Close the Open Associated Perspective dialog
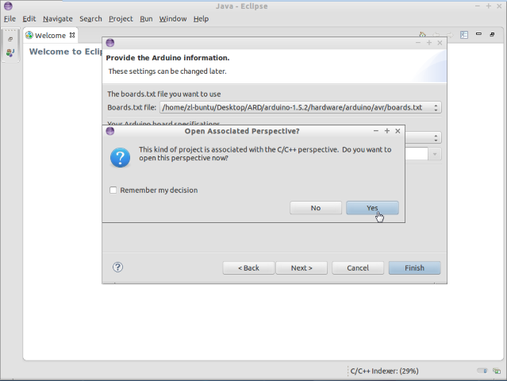The image size is (507, 381). [398, 131]
